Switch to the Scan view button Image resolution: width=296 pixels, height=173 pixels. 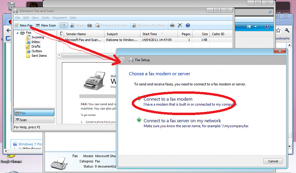point(34,120)
